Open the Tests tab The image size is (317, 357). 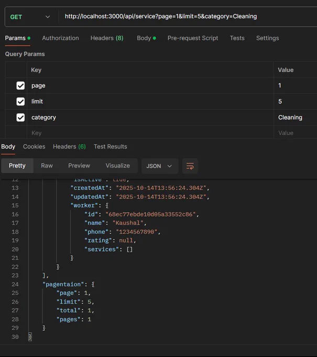[x=237, y=38]
